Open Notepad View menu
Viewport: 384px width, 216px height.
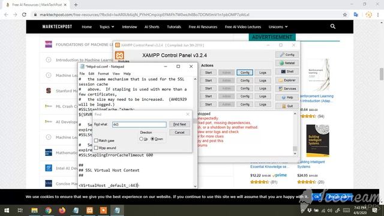click(116, 73)
